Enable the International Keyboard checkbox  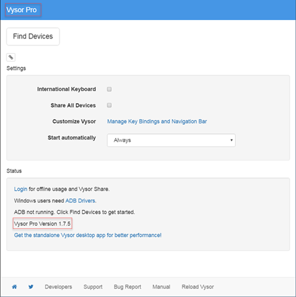(109, 89)
